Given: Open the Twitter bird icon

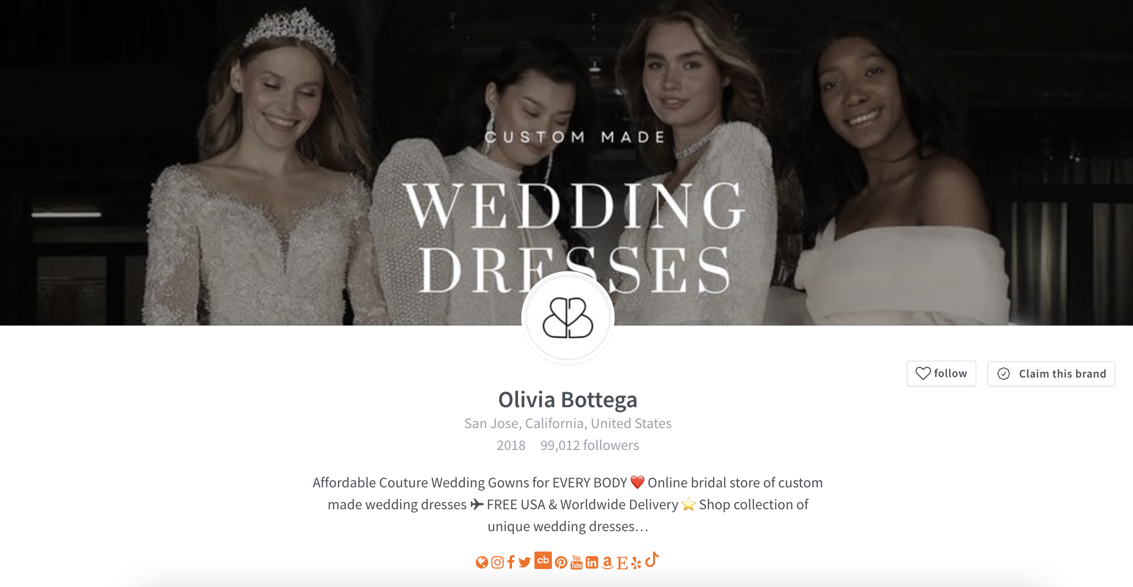Looking at the screenshot, I should click(525, 562).
